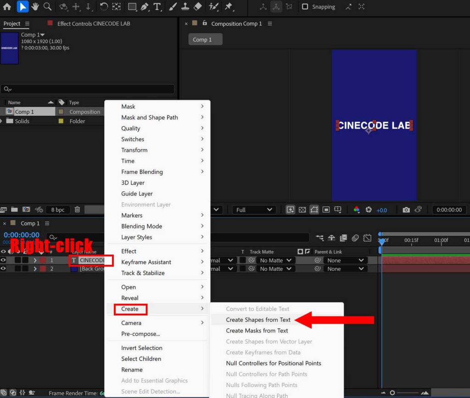Image resolution: width=470 pixels, height=398 pixels.
Task: Click the 8 bpc color depth button
Action: point(57,210)
